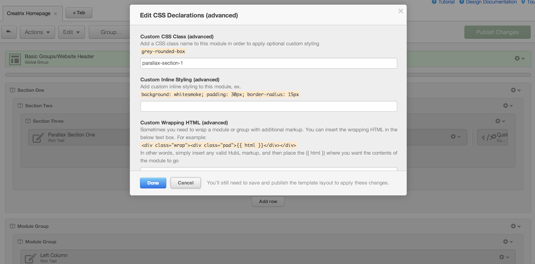Open the Section Three gear menu
Viewport: 535px width, 264px height.
click(x=500, y=121)
